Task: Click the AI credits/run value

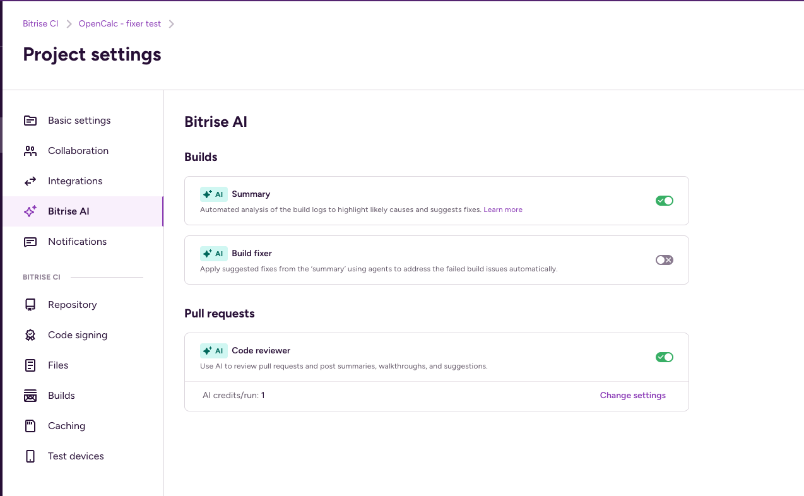Action: [x=262, y=395]
